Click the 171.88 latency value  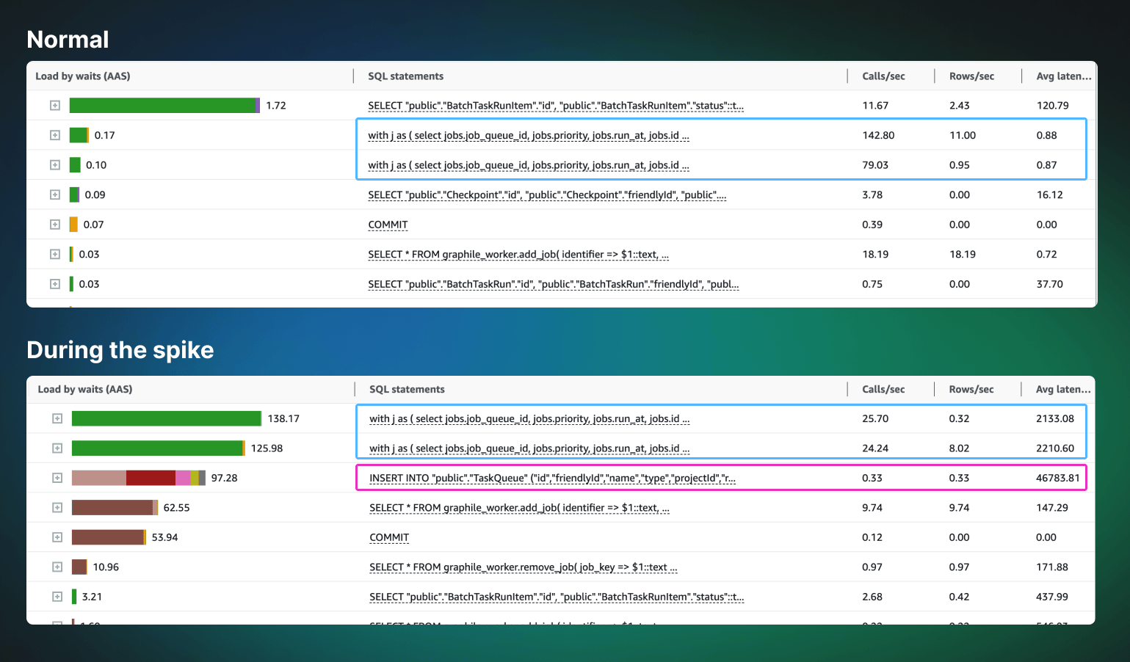(x=1052, y=567)
